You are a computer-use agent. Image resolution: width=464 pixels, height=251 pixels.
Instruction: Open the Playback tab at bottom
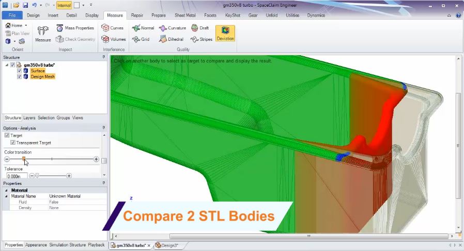[x=96, y=245]
